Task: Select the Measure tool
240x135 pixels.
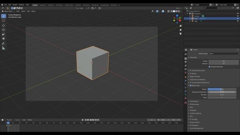Action: [3, 48]
